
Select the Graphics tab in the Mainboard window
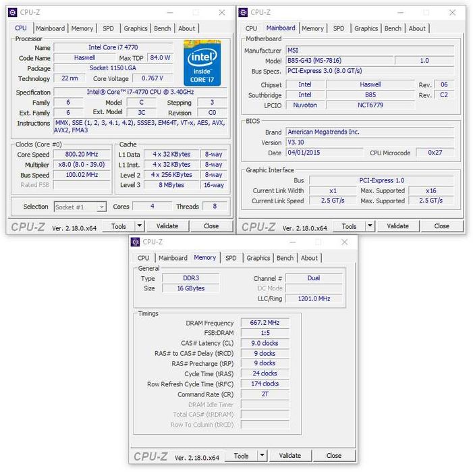pyautogui.click(x=366, y=28)
